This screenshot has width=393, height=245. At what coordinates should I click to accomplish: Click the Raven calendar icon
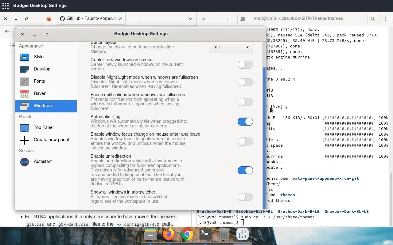[x=24, y=93]
